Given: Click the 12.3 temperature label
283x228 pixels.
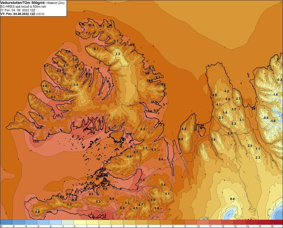Looking at the screenshot, I should (100, 121).
